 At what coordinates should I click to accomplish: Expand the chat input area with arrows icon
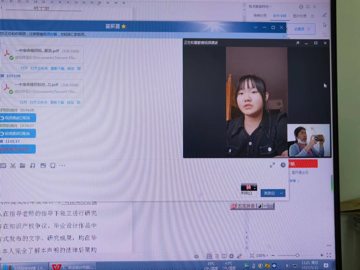click(x=272, y=165)
